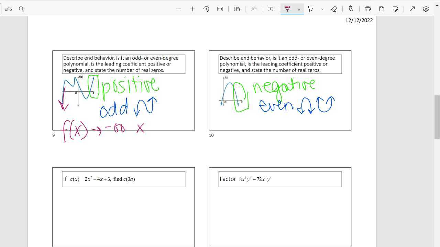
Task: Open Save As for the document
Action: [395, 9]
